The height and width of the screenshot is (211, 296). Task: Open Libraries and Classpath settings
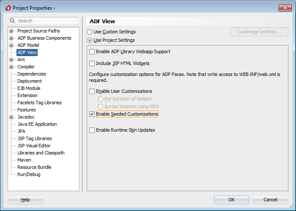click(x=41, y=153)
